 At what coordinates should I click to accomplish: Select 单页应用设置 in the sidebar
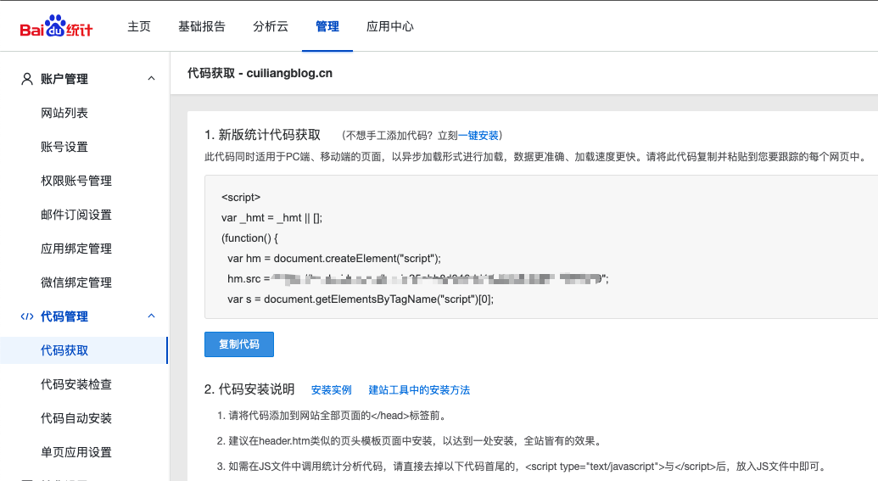(76, 452)
